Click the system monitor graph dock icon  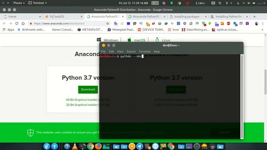point(106,146)
